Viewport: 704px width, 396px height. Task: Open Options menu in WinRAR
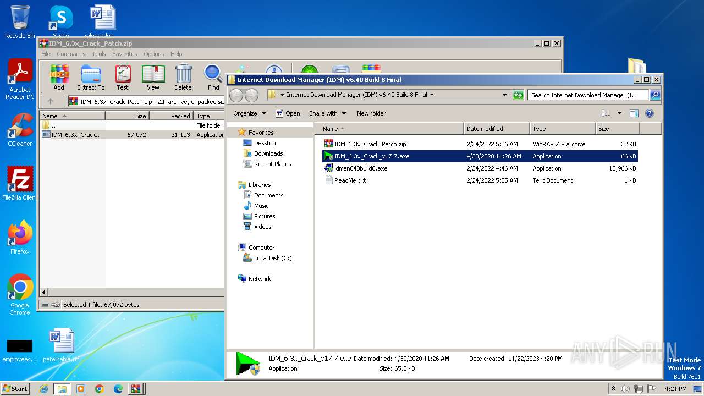point(154,54)
